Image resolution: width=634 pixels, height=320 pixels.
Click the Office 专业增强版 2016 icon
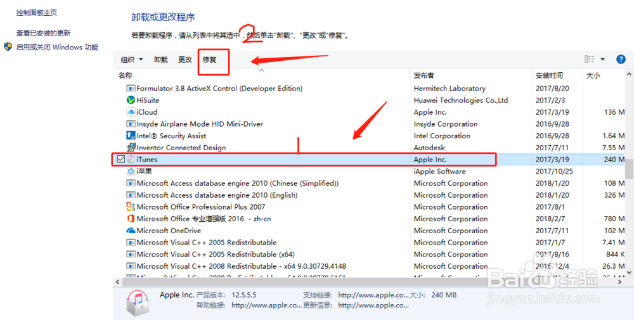tap(131, 219)
